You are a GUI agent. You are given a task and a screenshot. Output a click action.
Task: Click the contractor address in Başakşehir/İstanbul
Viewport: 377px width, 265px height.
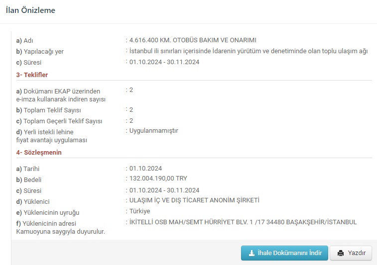pyautogui.click(x=243, y=222)
